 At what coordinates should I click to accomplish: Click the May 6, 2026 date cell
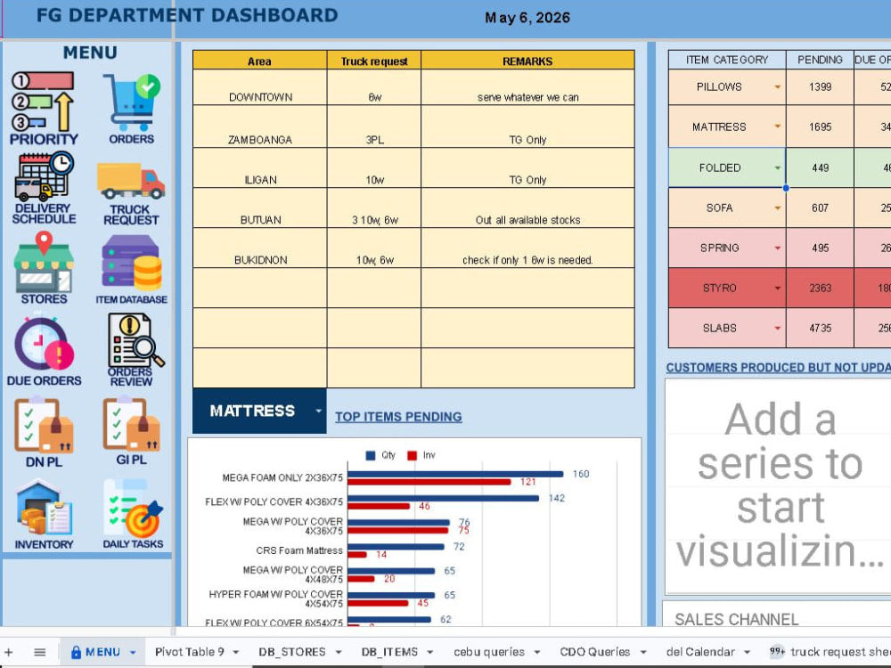[527, 18]
